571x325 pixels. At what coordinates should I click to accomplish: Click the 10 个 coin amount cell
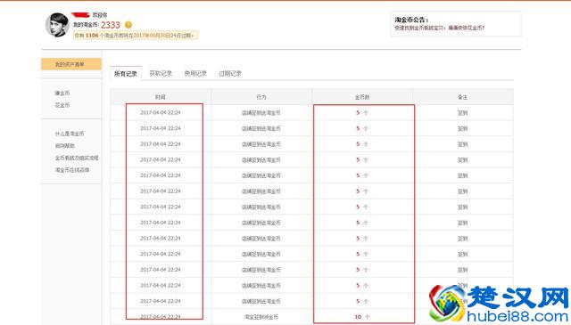[x=362, y=317]
